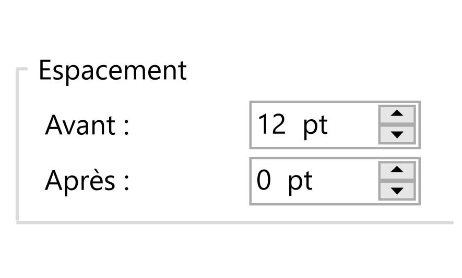This screenshot has height=278, width=462.
Task: Lower spacing before paragraph below 12 pt
Action: tap(397, 135)
